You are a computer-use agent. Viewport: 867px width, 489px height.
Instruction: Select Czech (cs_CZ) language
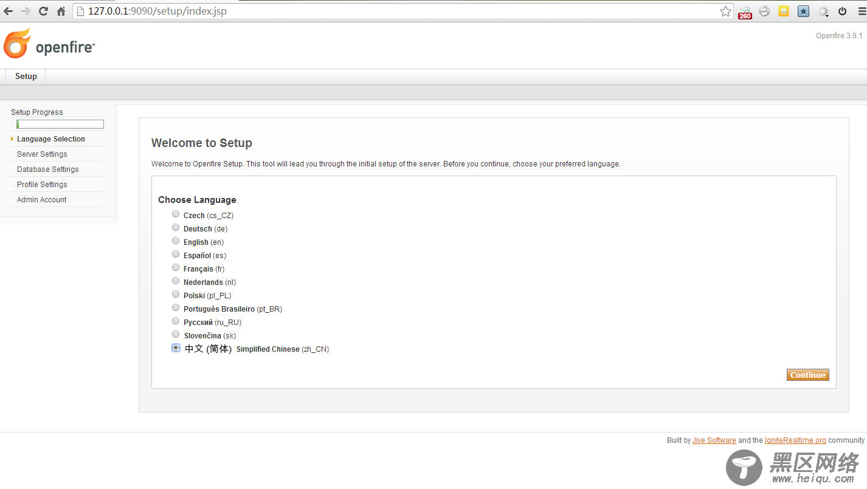click(x=176, y=214)
